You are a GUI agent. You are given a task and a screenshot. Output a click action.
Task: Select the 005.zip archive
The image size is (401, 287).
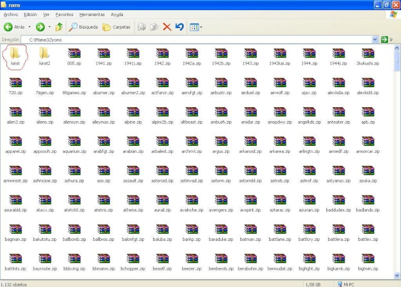(x=74, y=57)
